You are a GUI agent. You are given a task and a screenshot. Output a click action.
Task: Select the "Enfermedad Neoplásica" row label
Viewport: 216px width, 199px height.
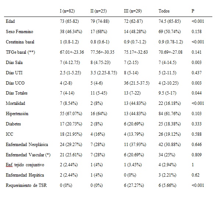pyautogui.click(x=27, y=145)
